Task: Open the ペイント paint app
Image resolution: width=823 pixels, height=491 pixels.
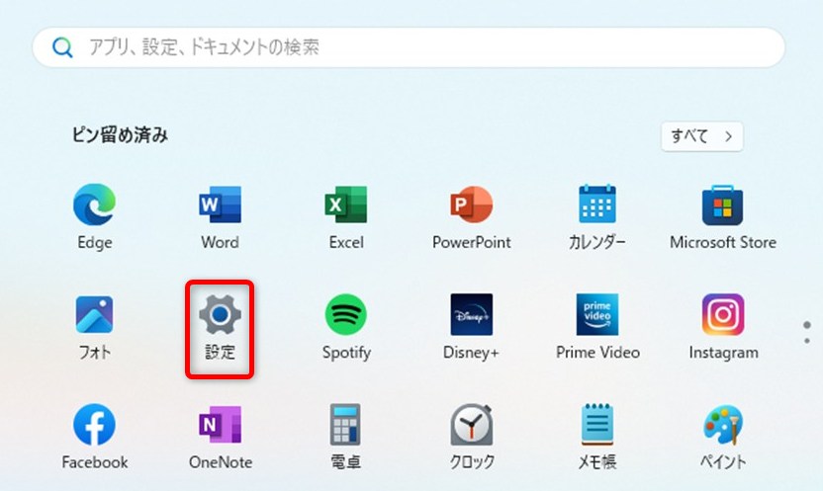Action: click(x=723, y=437)
